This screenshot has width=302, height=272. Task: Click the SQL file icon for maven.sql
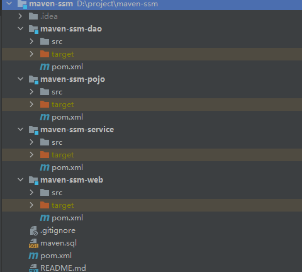tap(33, 243)
